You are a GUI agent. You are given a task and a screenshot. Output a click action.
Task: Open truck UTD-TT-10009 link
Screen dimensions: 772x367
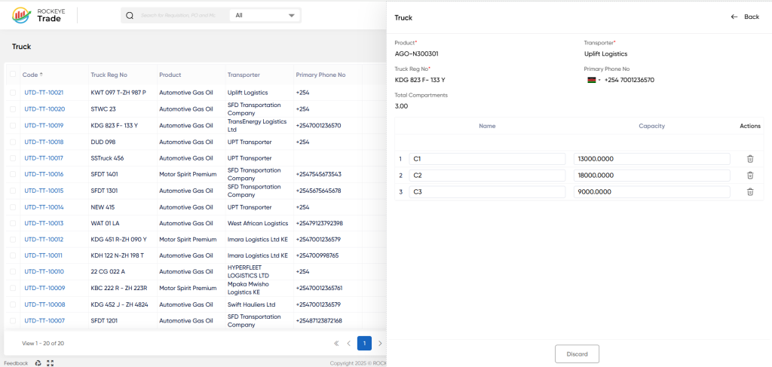(44, 289)
